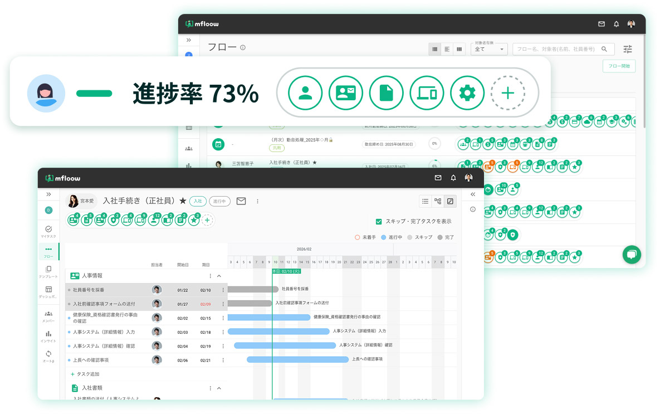Click 進行中 status badge
Screen dimensions: 660x414
tap(219, 201)
